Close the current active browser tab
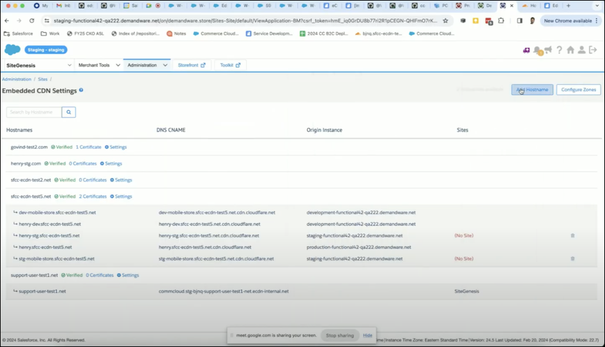The height and width of the screenshot is (347, 605). point(512,6)
